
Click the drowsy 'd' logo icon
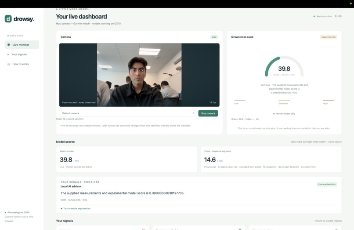tap(8, 19)
